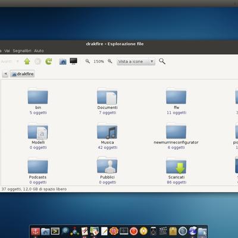Select the Modelli templates folder
This screenshot has width=238, height=238.
point(38,131)
